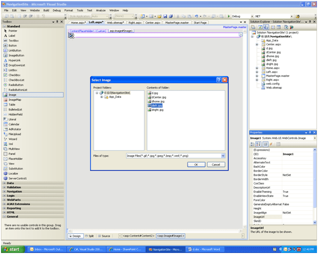
Task: Toggle auto-hide pin on Toolbox panel
Action: tap(58, 22)
